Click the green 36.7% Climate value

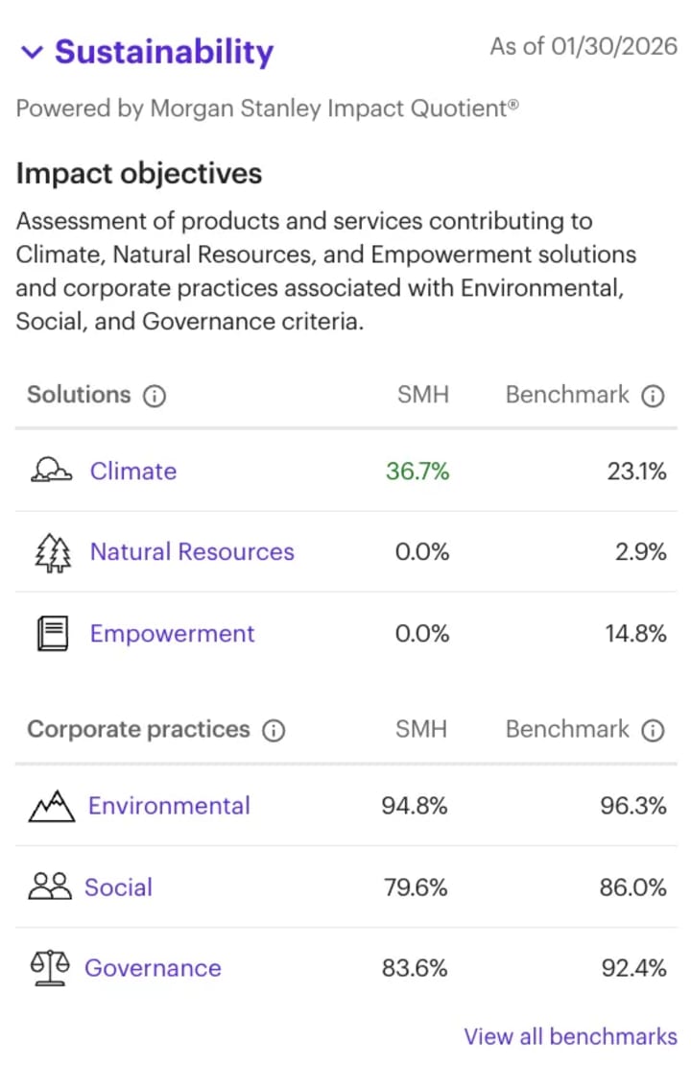(x=417, y=472)
